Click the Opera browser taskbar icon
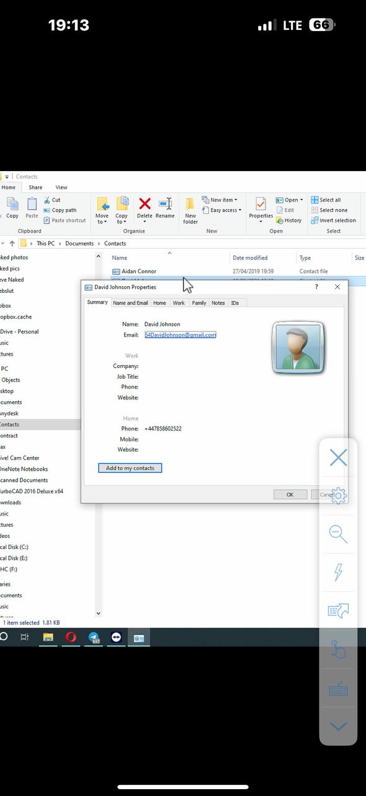Screen dimensions: 366x796 (x=71, y=637)
